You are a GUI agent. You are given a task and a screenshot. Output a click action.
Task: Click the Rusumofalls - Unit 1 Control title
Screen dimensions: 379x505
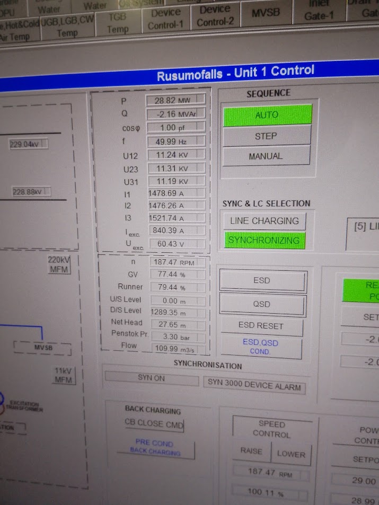(235, 73)
